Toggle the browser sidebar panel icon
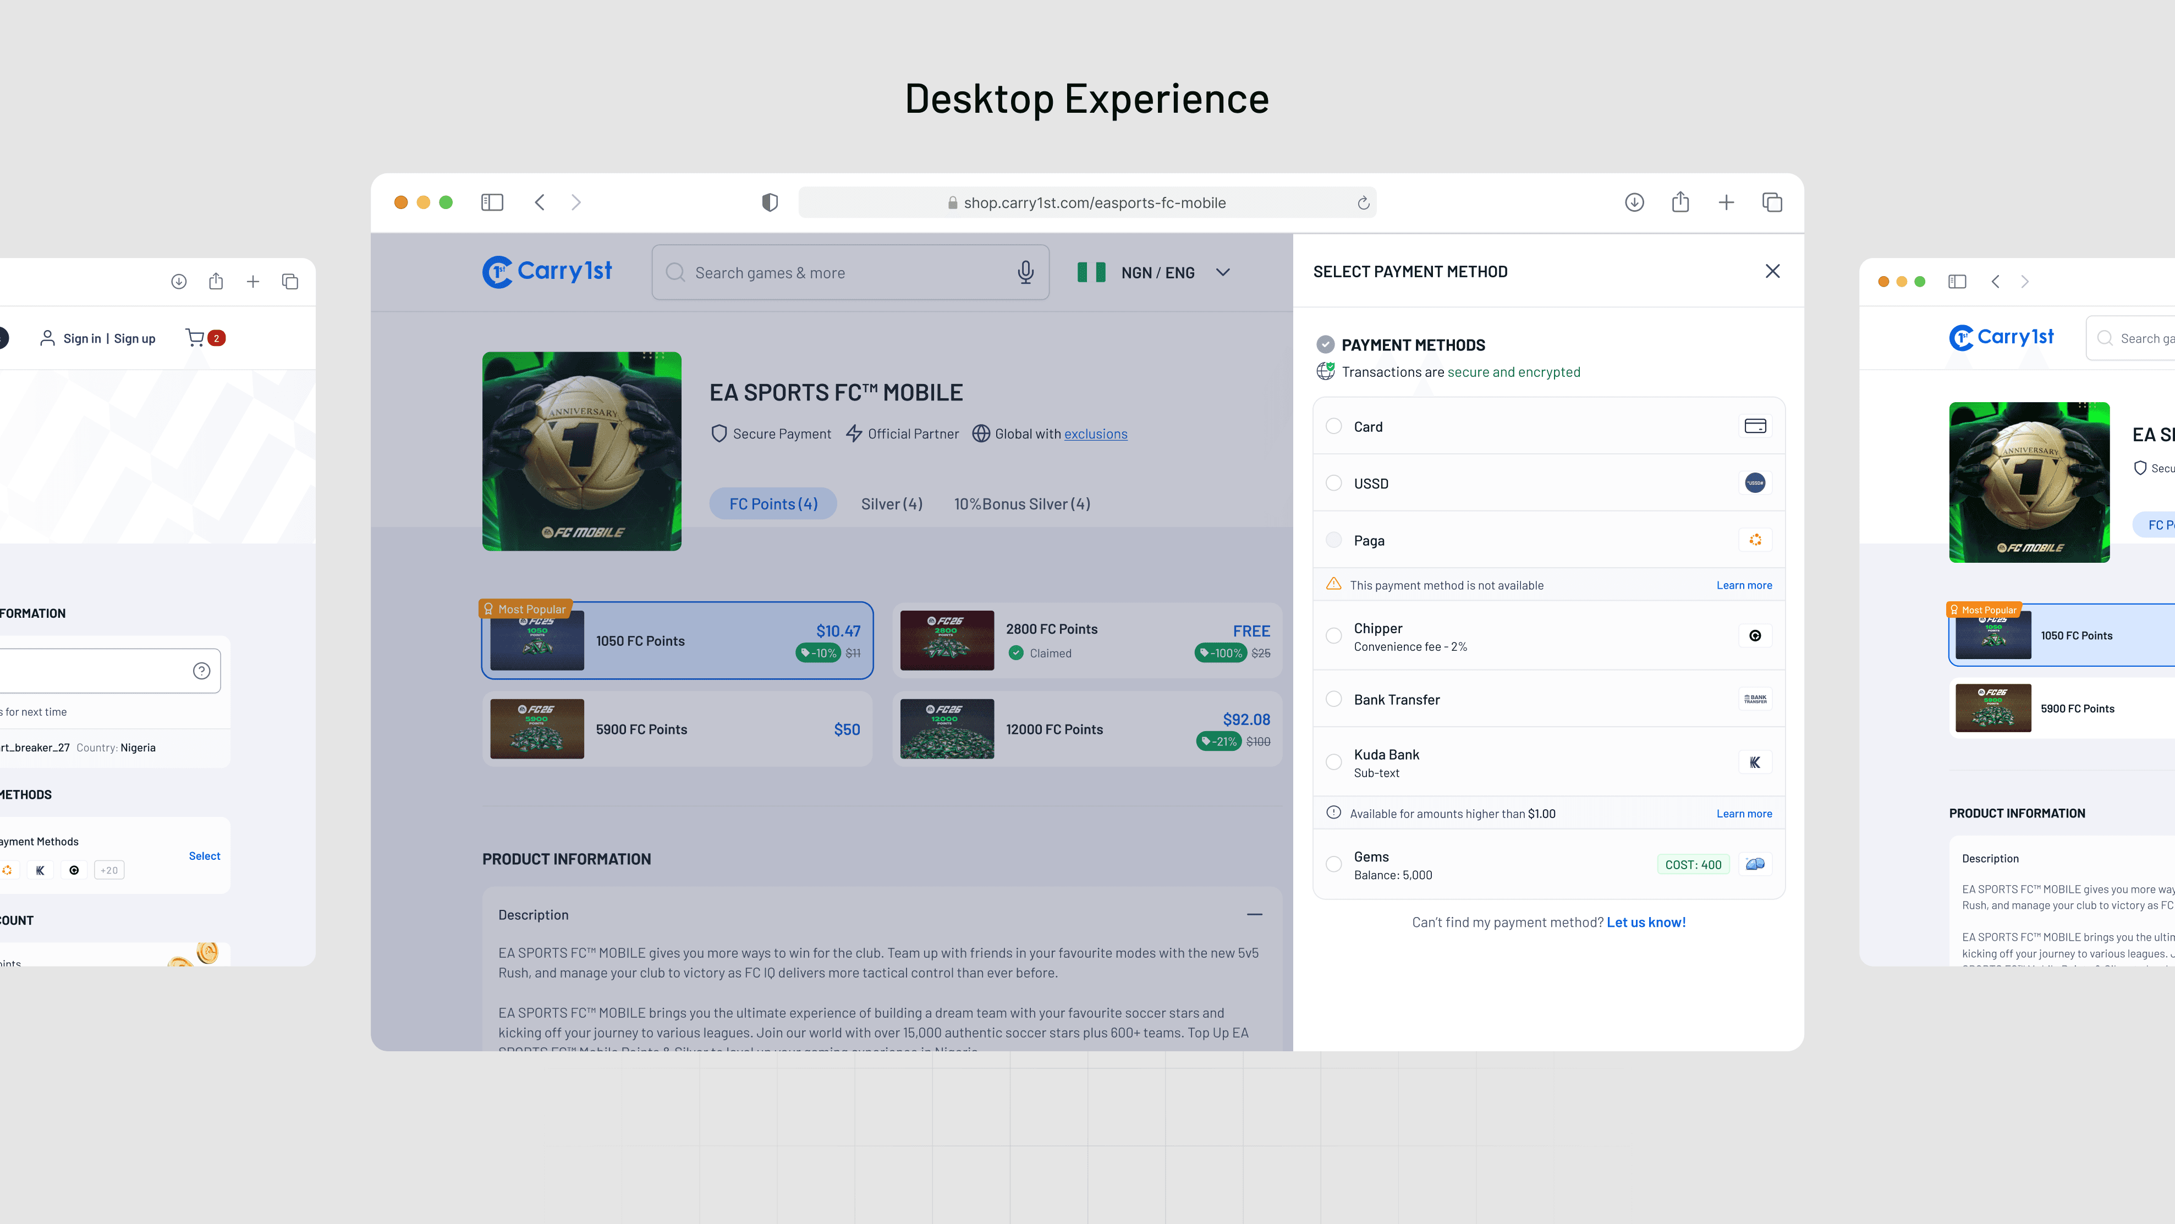This screenshot has width=2175, height=1224. pos(492,202)
